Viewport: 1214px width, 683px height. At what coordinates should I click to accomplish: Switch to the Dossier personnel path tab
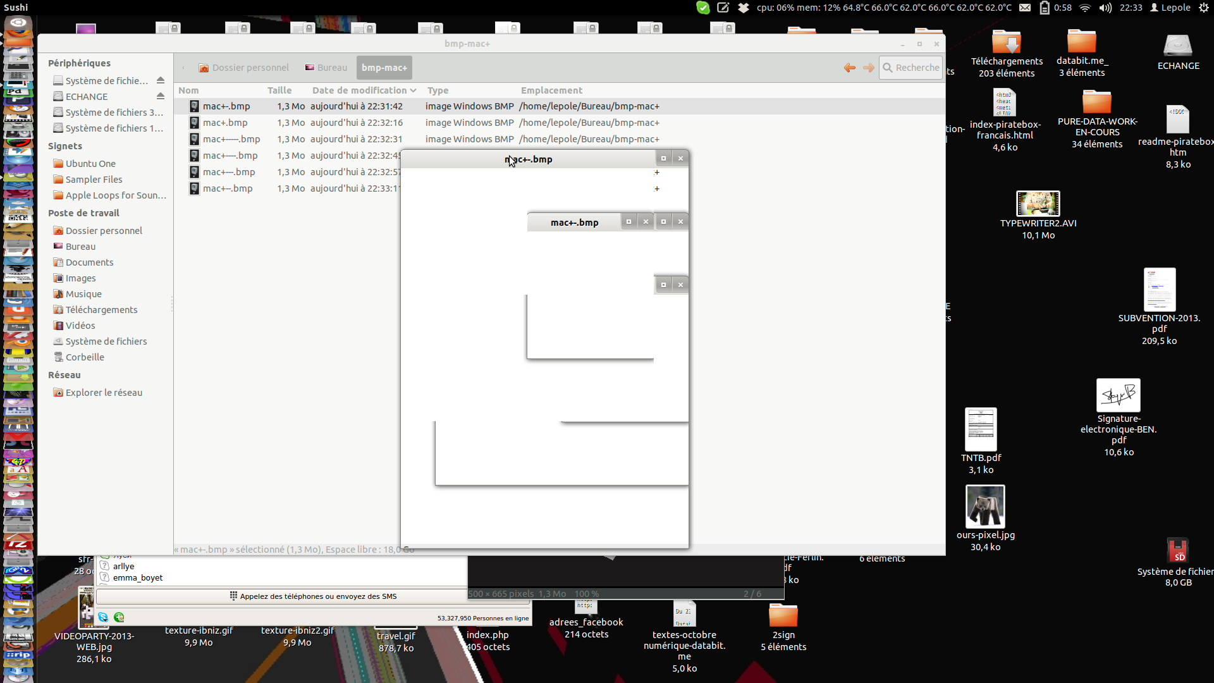pyautogui.click(x=243, y=68)
